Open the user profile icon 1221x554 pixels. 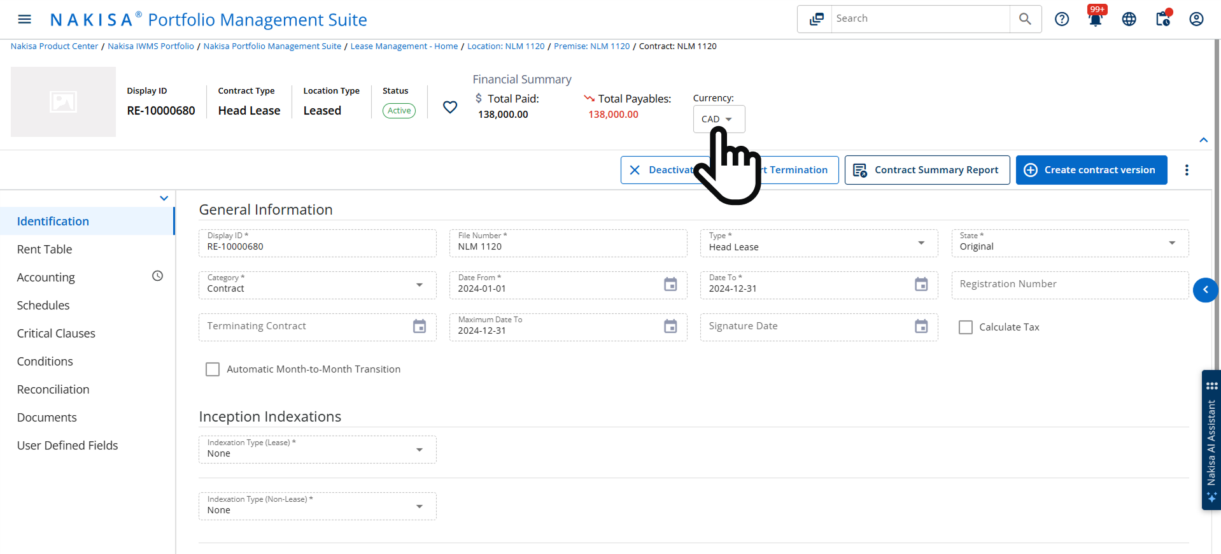click(1196, 19)
